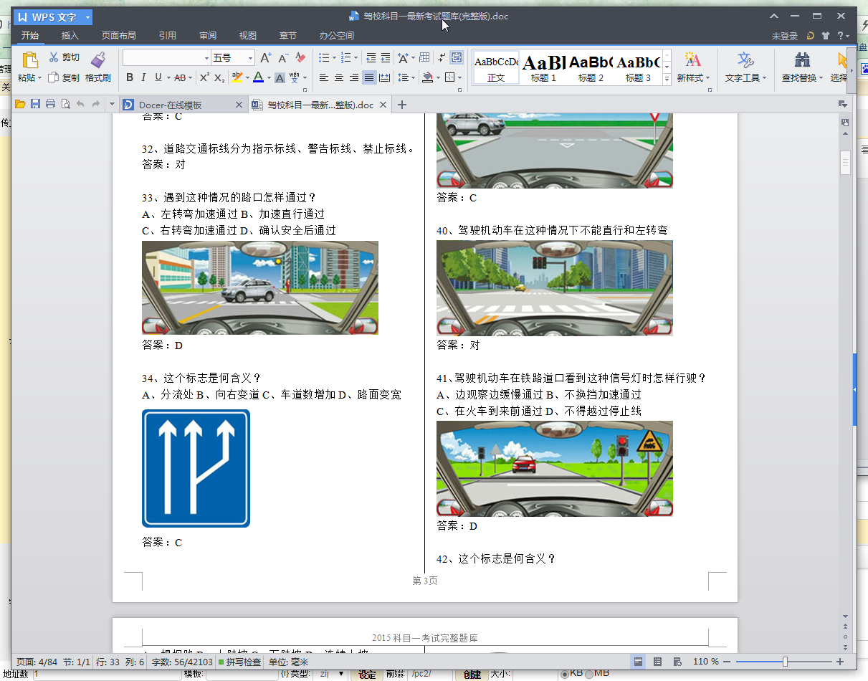Toggle character shading A icon

tap(280, 77)
